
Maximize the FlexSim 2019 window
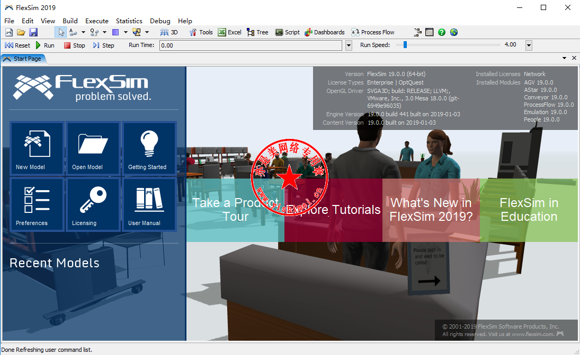543,8
